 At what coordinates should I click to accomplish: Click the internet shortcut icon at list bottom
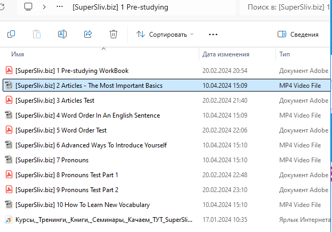tap(9, 220)
